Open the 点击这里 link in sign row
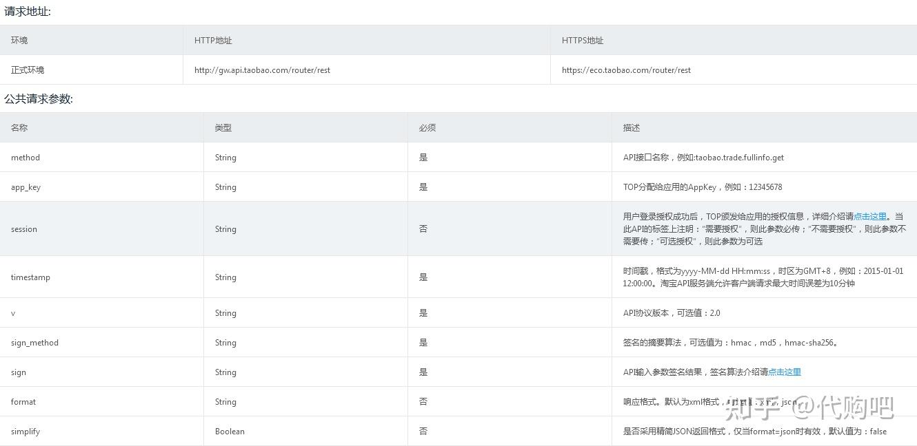 (x=785, y=372)
